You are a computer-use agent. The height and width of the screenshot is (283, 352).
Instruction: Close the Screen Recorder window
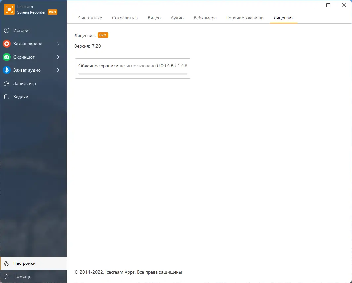click(x=344, y=5)
